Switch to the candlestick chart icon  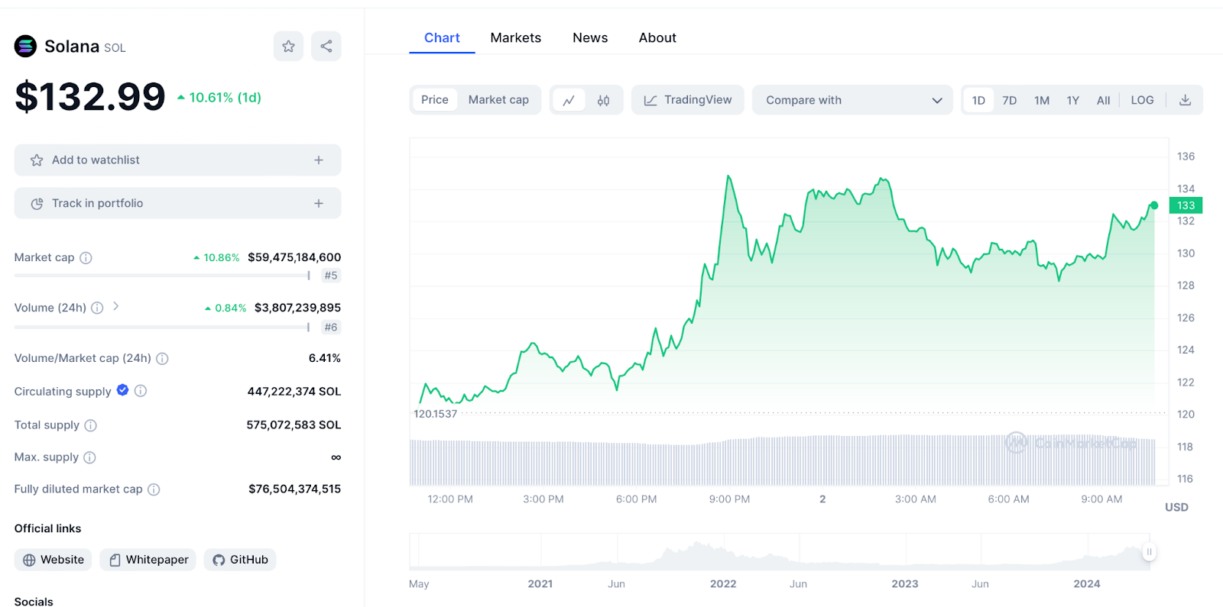[x=603, y=100]
